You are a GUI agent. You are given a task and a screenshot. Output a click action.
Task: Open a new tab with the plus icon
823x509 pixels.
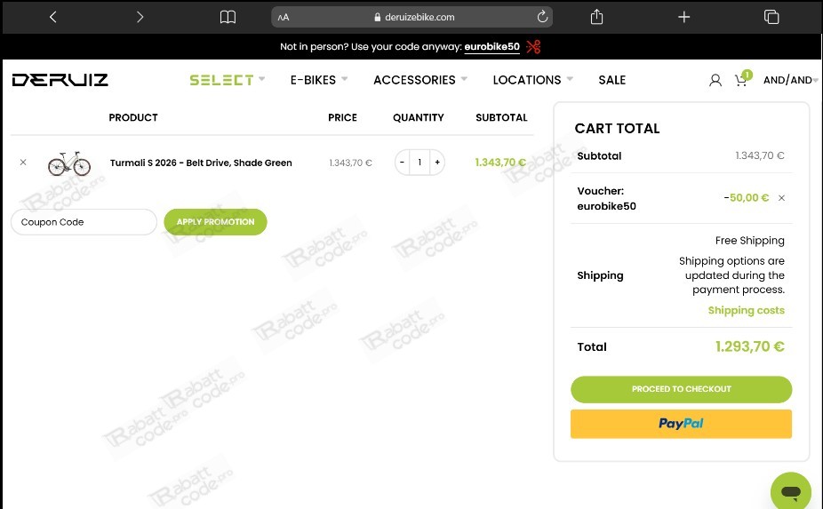684,17
